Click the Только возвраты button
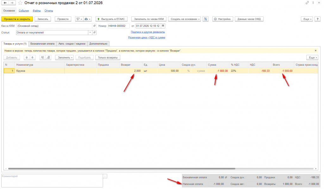The width and height of the screenshot is (324, 189). click(108, 58)
